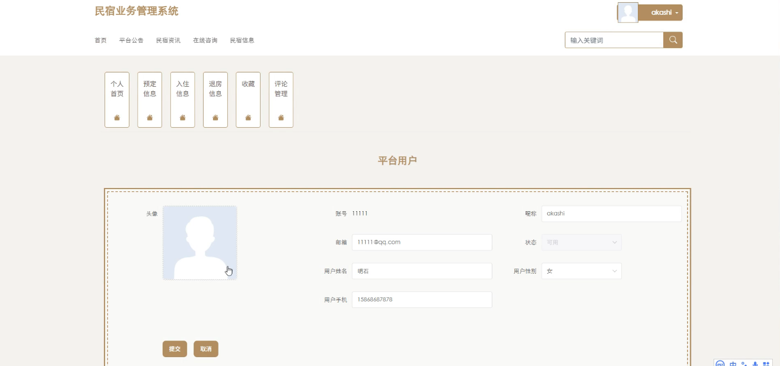780x366 pixels.
Task: Click the house icon under 评论管理
Action: (x=281, y=117)
